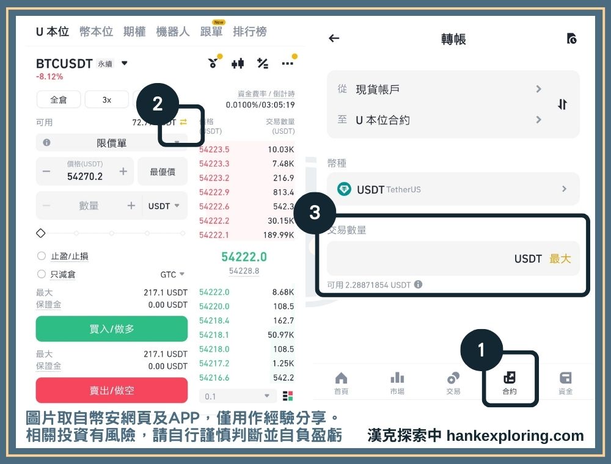
Task: Expand the 從 現貨帳戶 source account
Action: click(x=440, y=89)
